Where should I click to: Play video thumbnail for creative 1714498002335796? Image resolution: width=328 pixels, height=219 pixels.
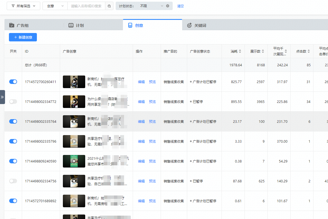pyautogui.click(x=74, y=141)
